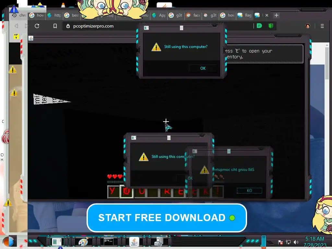Click the 'Still using this computer?' text in top dialog
Viewport: 332px width, 249px height.
coord(186,47)
